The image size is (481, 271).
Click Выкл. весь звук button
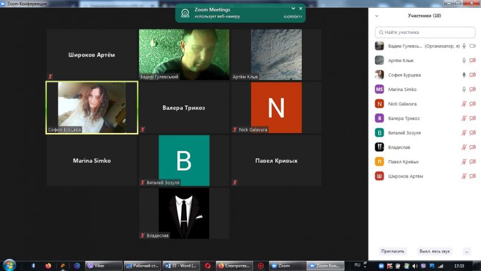[x=434, y=251]
